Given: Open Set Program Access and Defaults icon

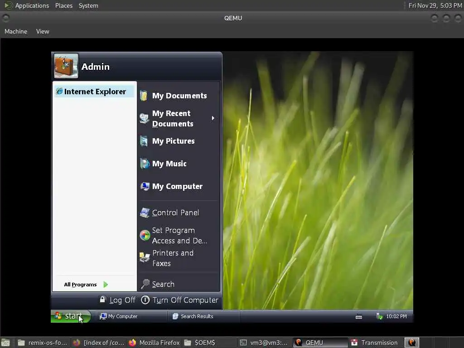Looking at the screenshot, I should click(x=145, y=235).
